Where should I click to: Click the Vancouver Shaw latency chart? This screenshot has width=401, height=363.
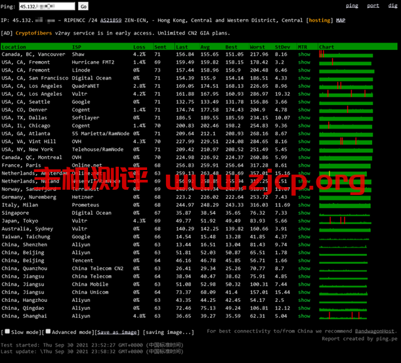tap(346, 54)
